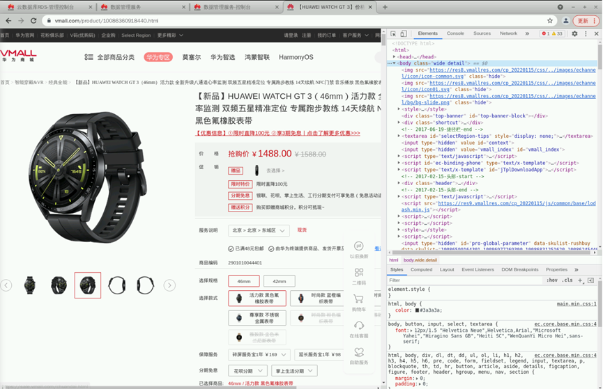Activate the inspect element picker in DevTools
Image resolution: width=603 pixels, height=389 pixels.
coord(393,34)
